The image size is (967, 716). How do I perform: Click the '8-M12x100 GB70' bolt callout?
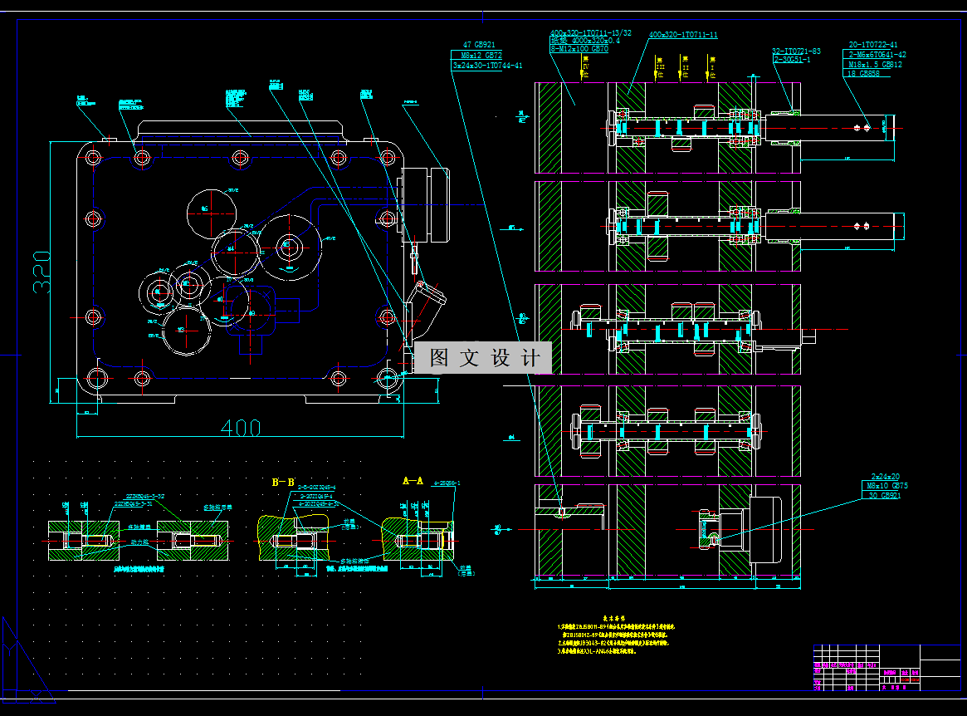579,49
